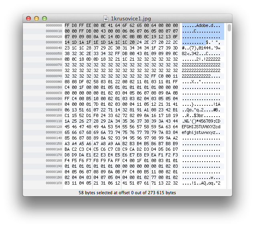Click the '58 bytes selected' status bar text
This screenshot has height=228, width=255.
coord(127,193)
